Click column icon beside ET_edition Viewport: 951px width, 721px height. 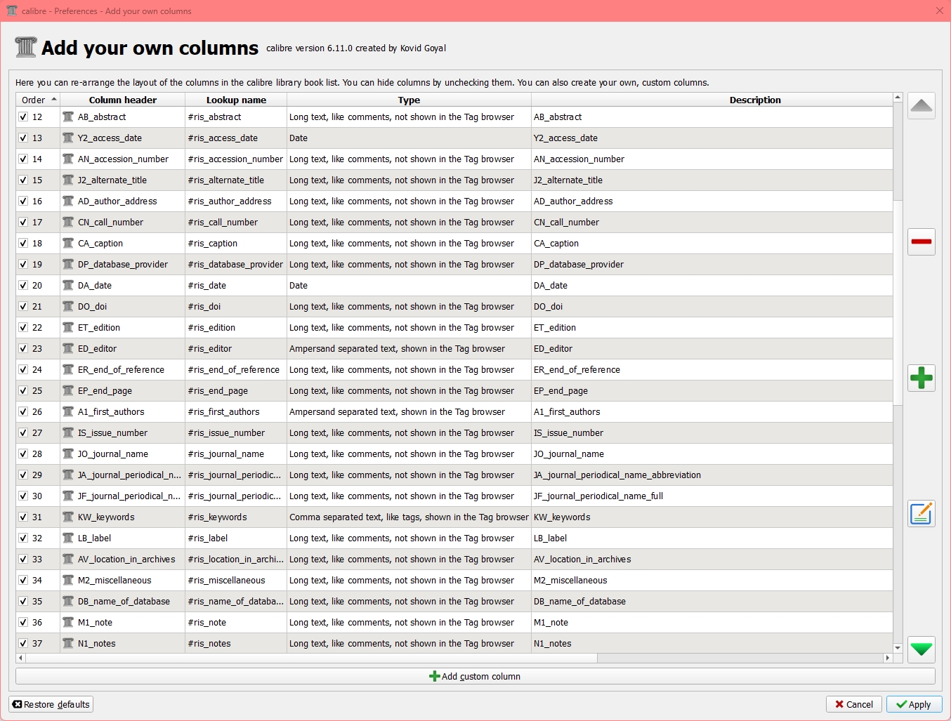click(x=68, y=328)
